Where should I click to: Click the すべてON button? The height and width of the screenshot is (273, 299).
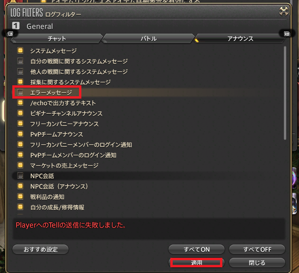(x=196, y=249)
